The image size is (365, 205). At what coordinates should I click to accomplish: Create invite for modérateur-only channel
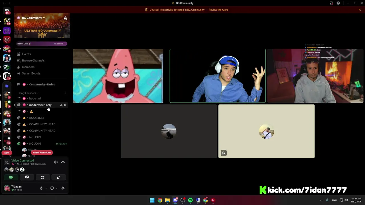[x=61, y=105]
